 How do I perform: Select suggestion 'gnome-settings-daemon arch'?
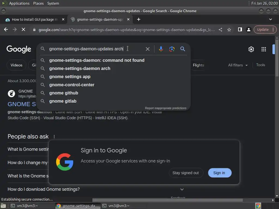pyautogui.click(x=113, y=68)
